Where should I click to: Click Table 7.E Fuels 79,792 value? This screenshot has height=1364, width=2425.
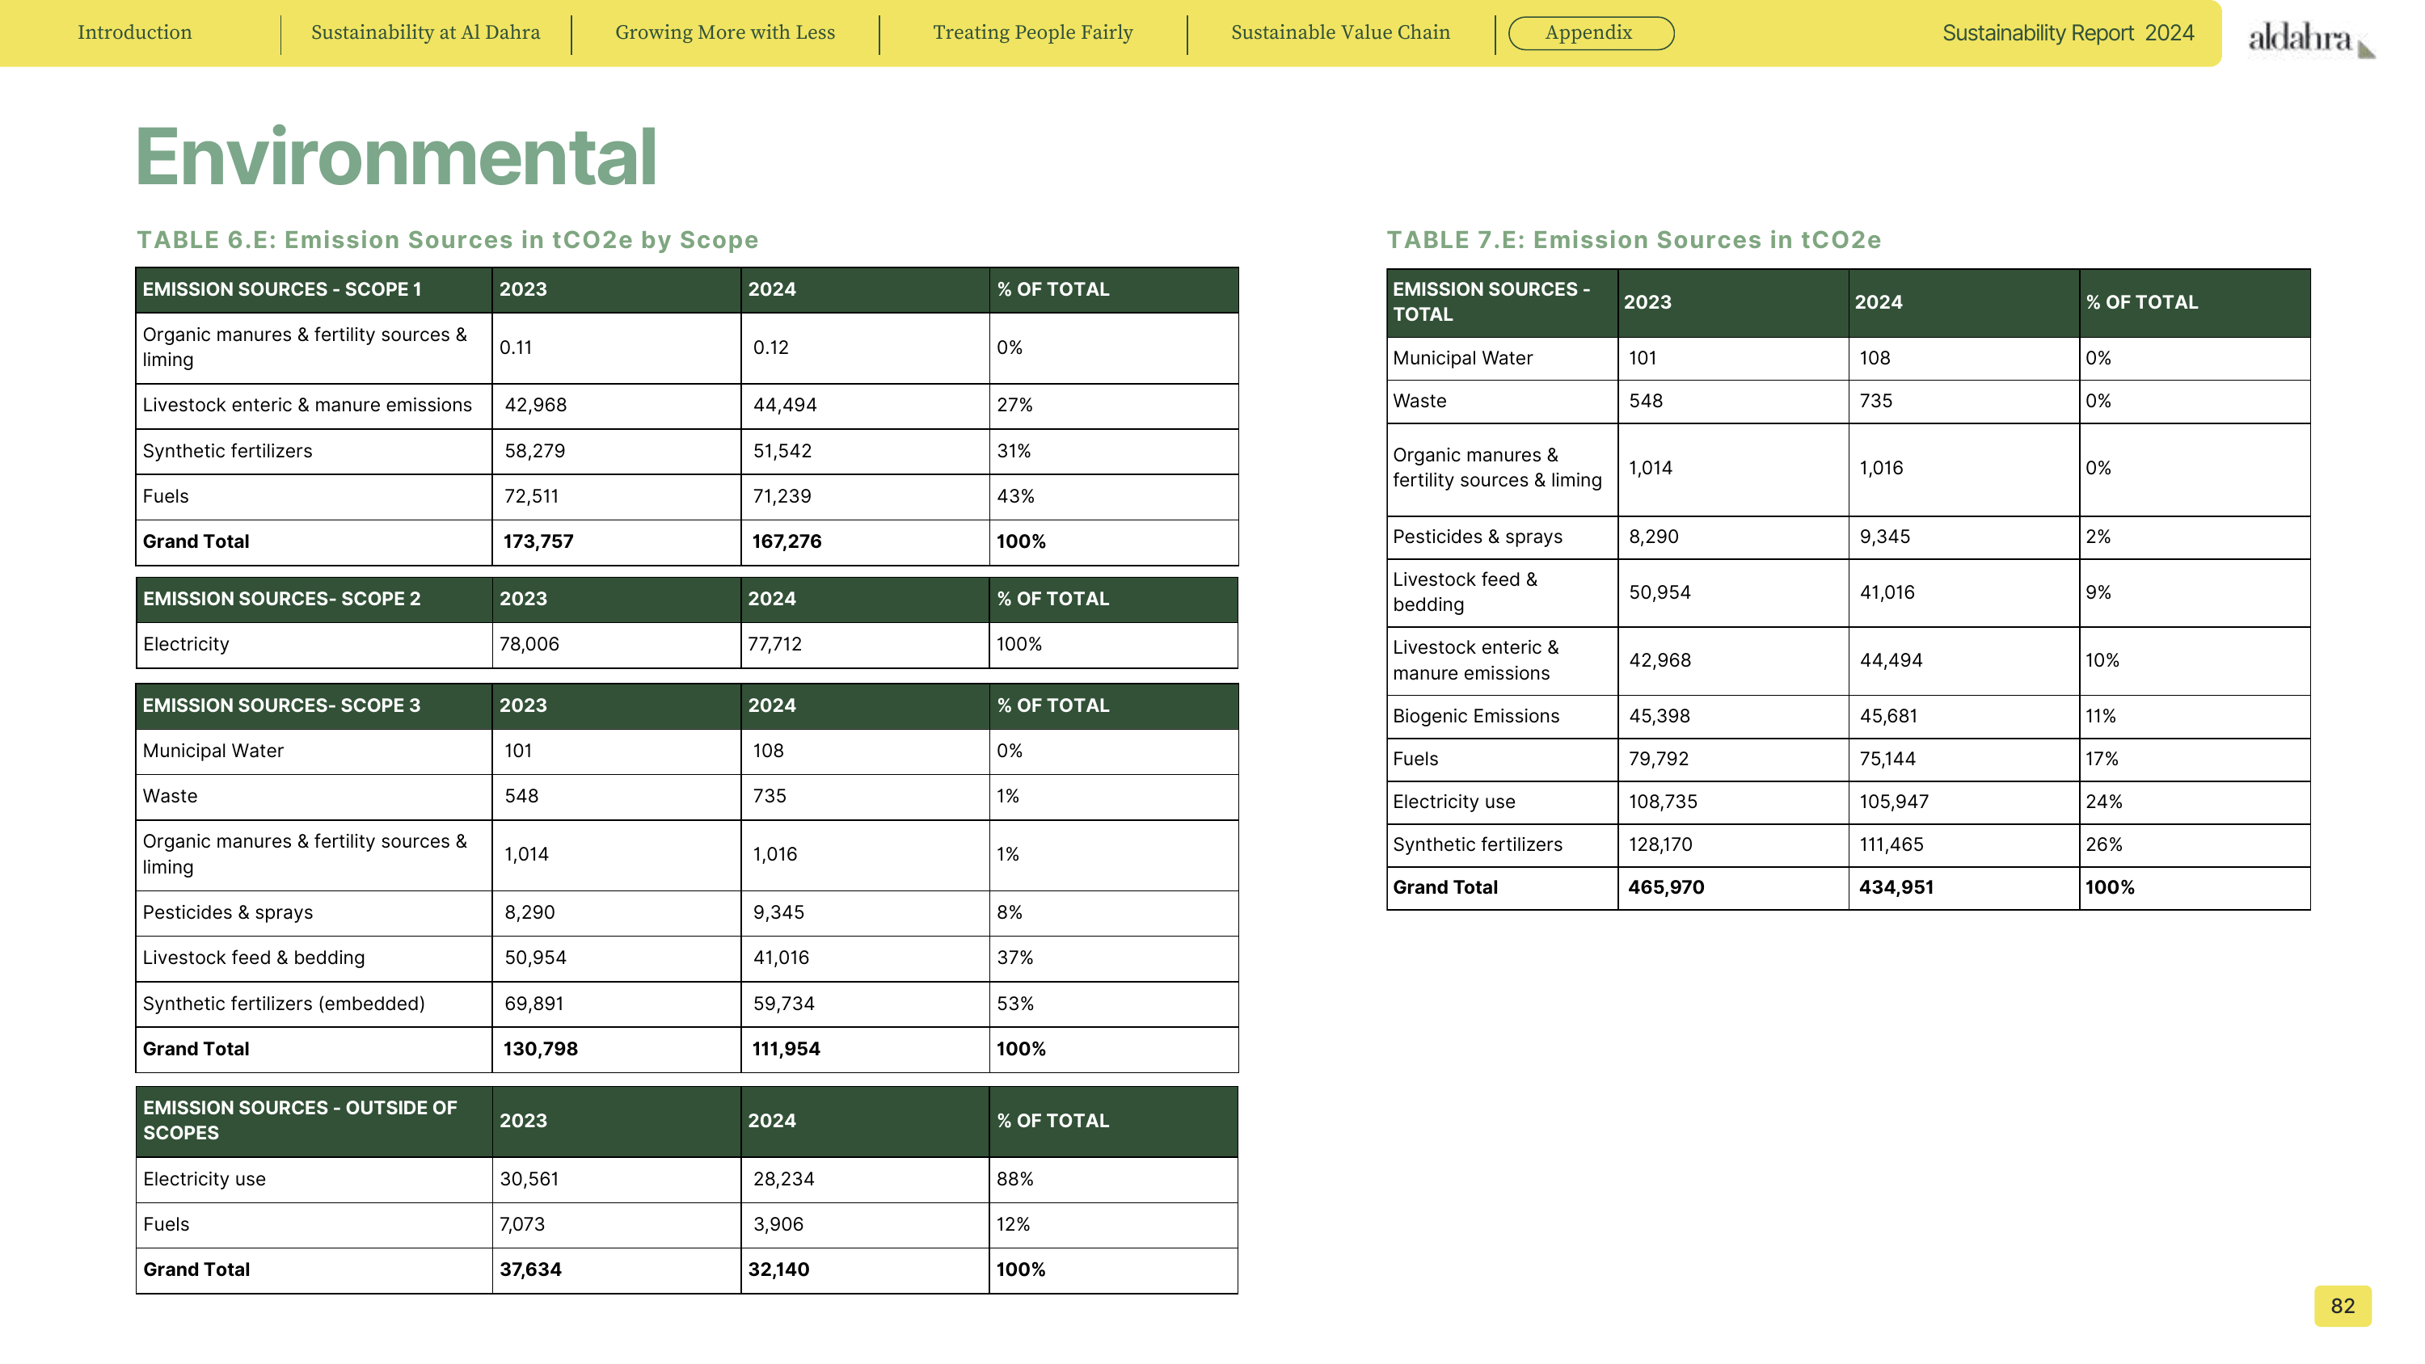point(1659,759)
